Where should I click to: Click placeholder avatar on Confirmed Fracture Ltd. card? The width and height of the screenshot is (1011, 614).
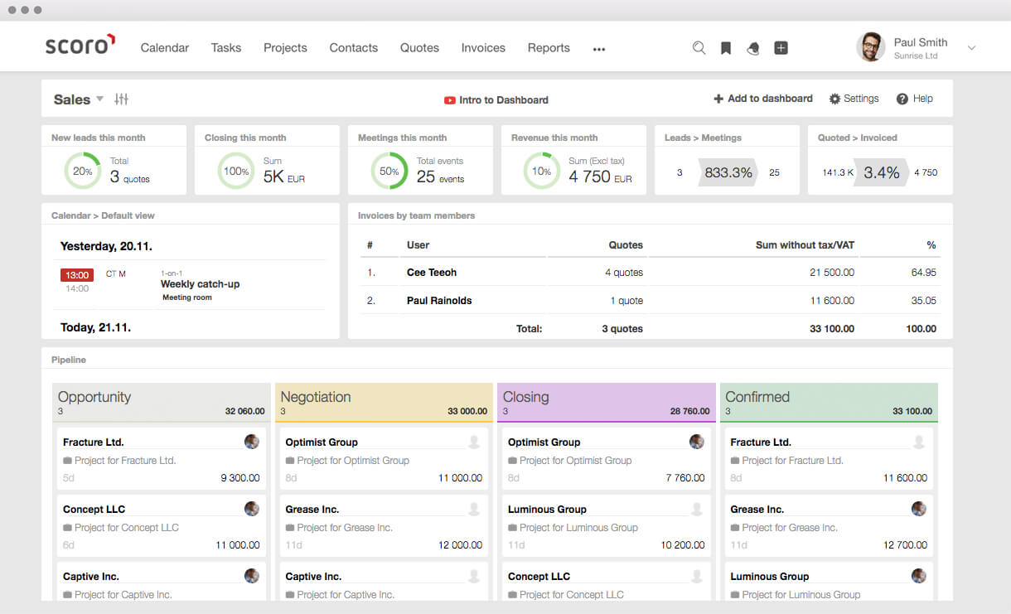click(919, 442)
